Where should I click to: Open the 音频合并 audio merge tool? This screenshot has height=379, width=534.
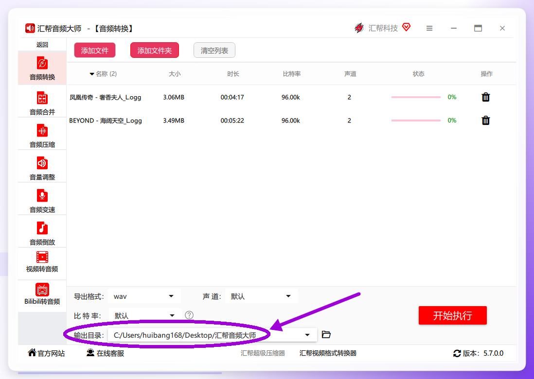pos(42,103)
